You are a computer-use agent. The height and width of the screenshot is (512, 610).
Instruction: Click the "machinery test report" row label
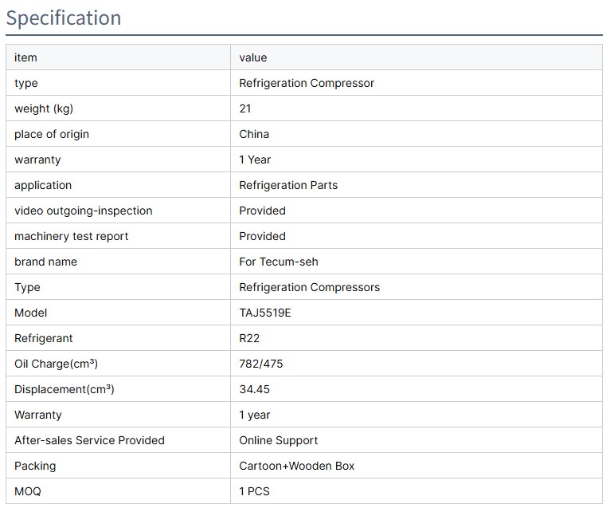[71, 236]
